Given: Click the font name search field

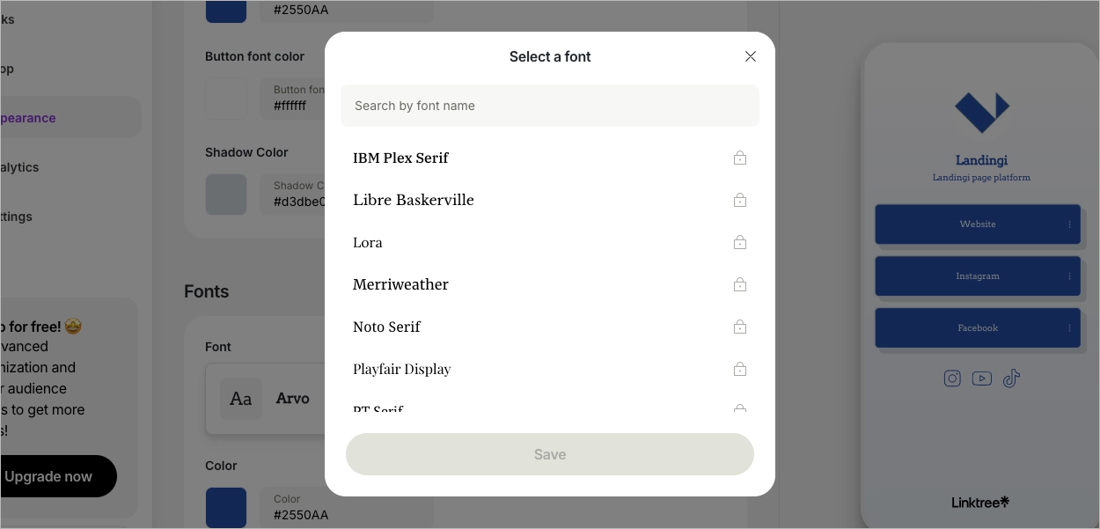Looking at the screenshot, I should (550, 106).
